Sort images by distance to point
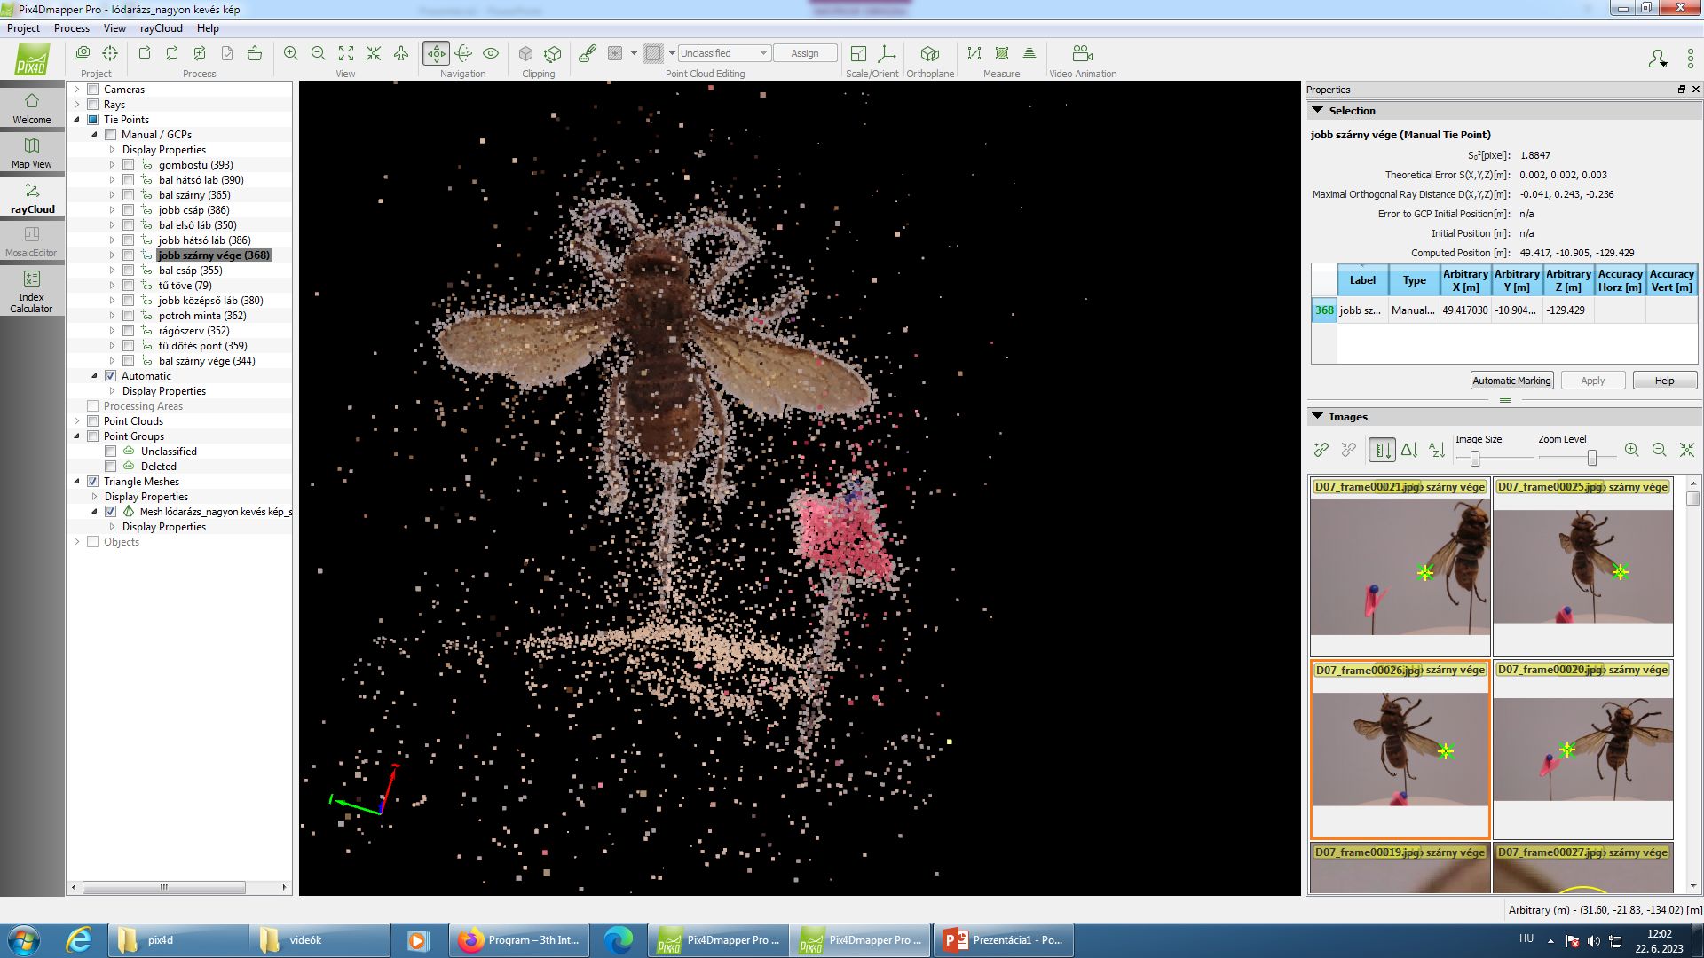The height and width of the screenshot is (958, 1704). 1409,450
